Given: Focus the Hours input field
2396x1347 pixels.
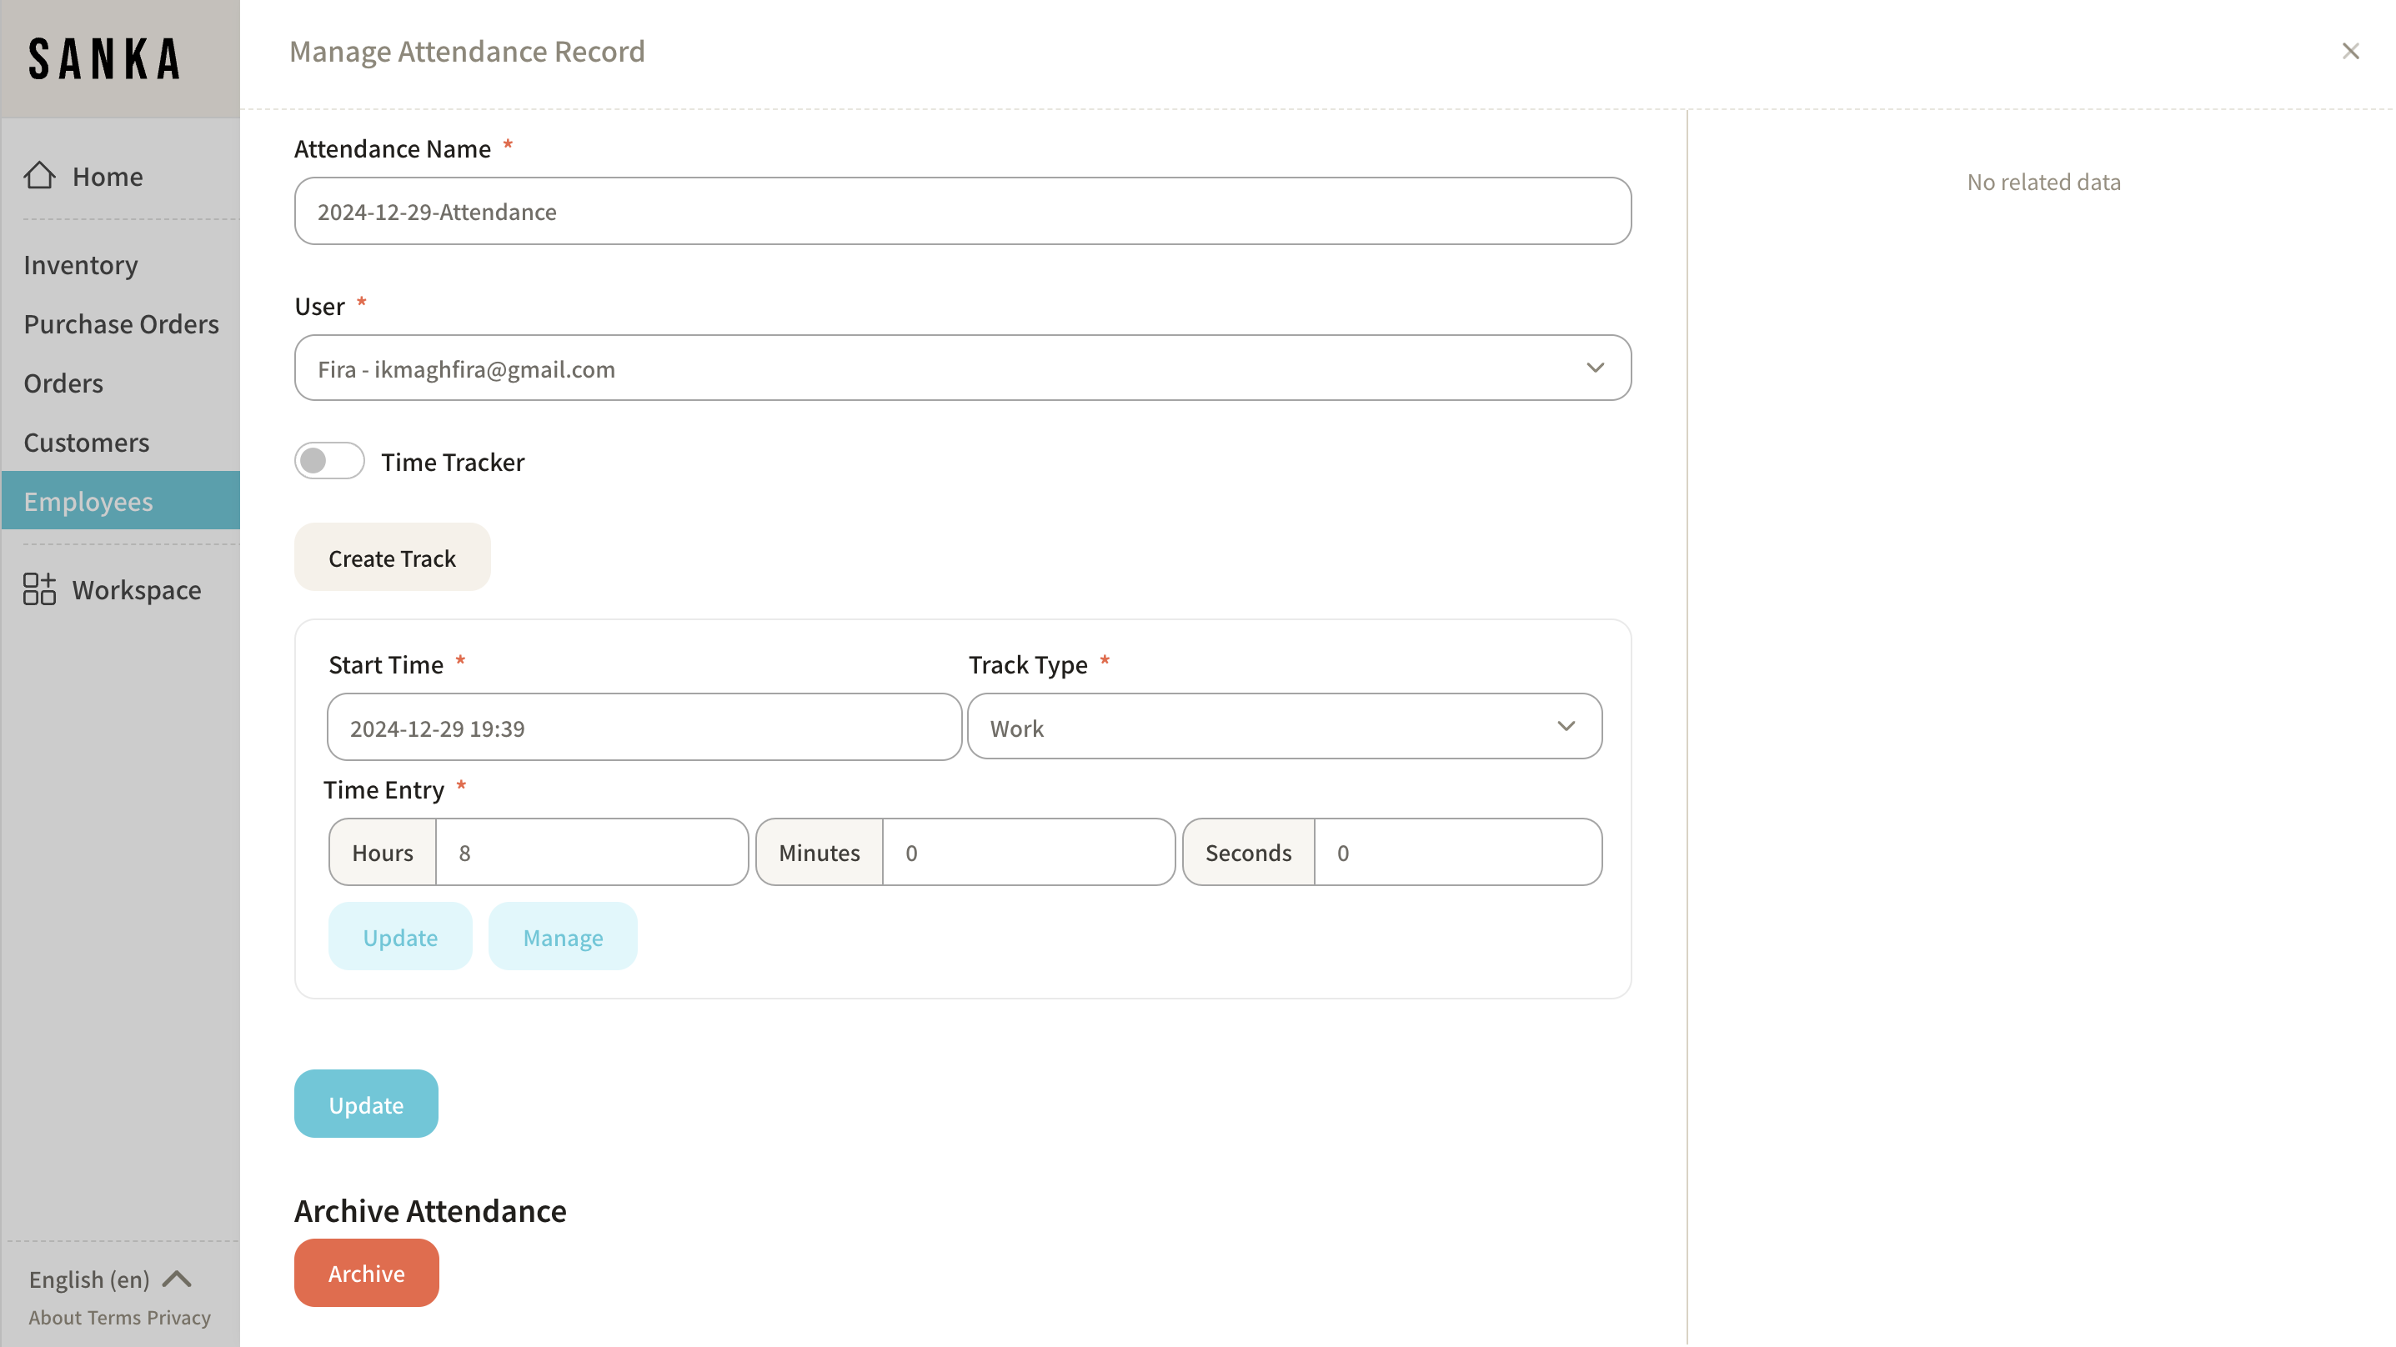Looking at the screenshot, I should [x=590, y=853].
